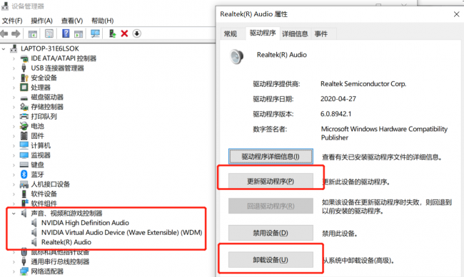
Task: Switch to the 驱动程序 tab
Action: pyautogui.click(x=263, y=33)
